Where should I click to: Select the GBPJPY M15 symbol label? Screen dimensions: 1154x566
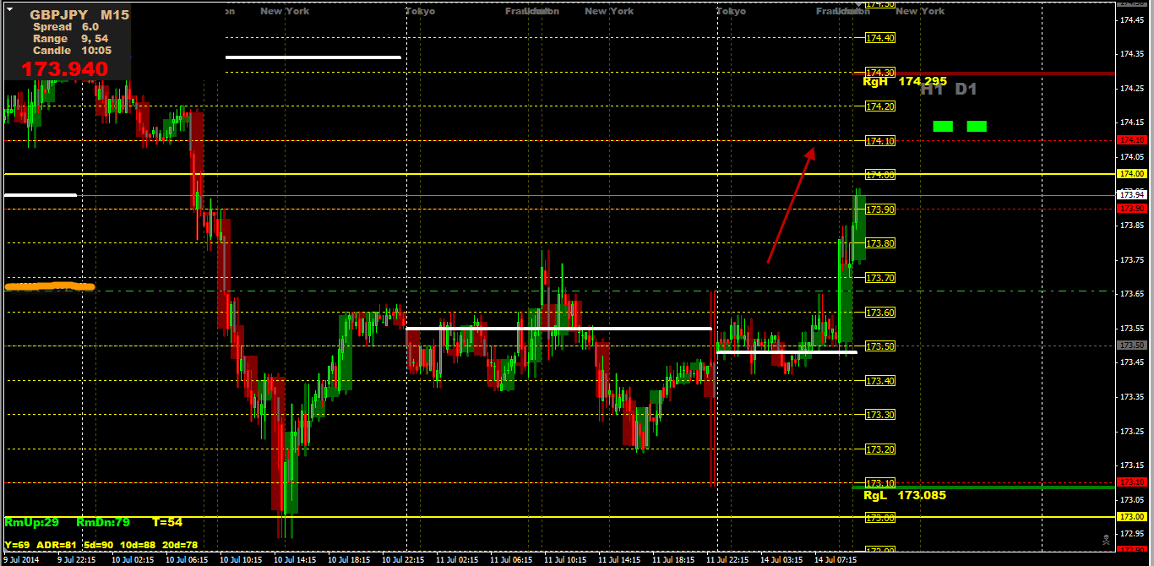pos(79,15)
